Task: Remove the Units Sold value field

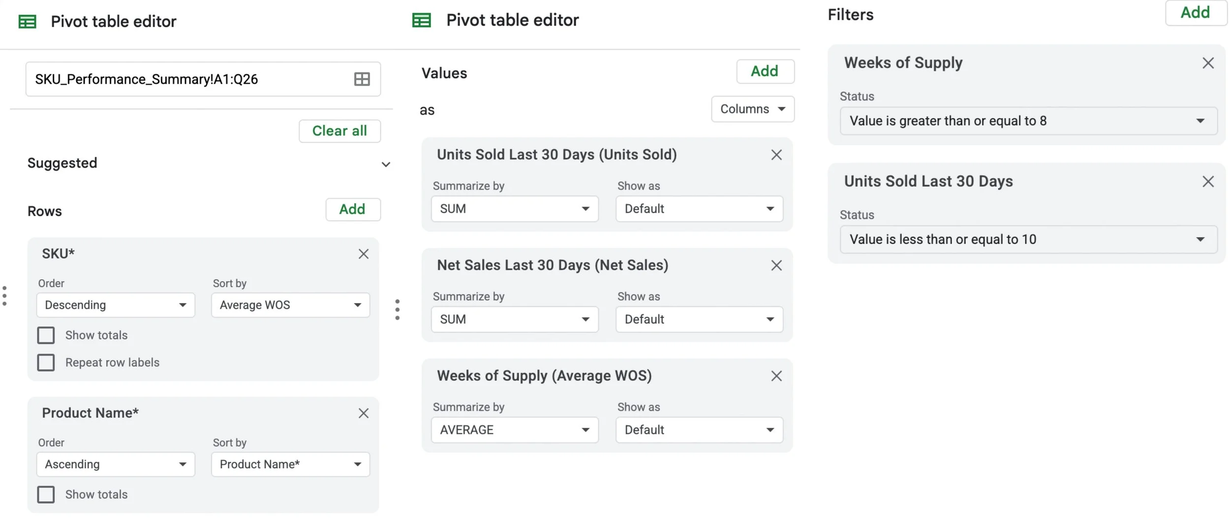Action: [776, 155]
